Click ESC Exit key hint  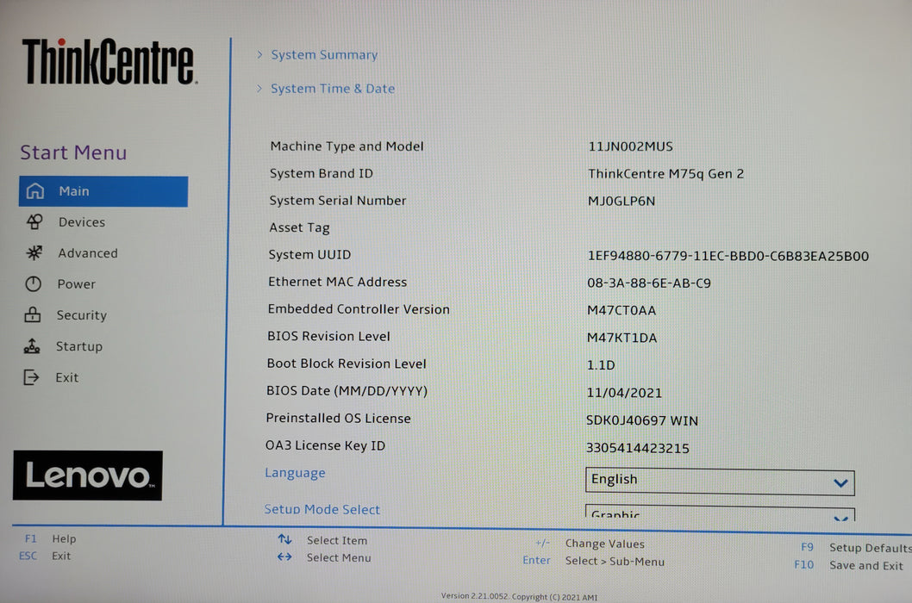tap(45, 556)
